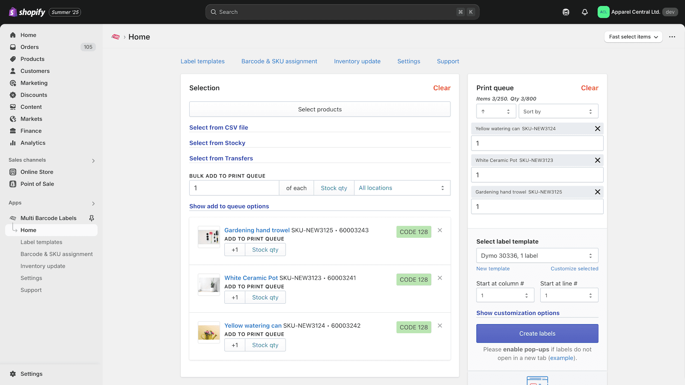
Task: Click the notifications bell icon
Action: 584,12
